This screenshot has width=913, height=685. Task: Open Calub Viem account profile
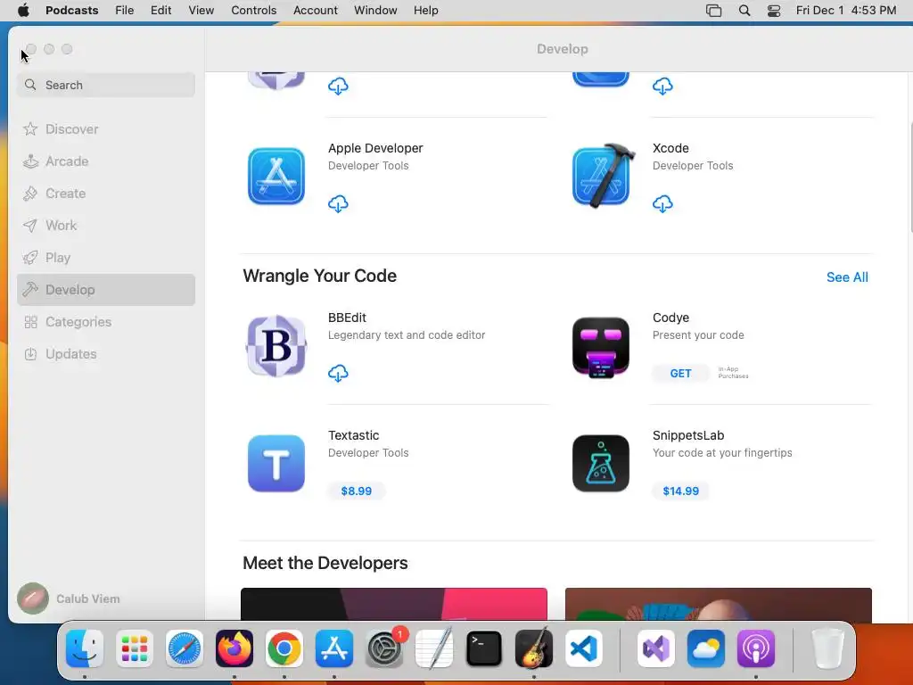pos(69,598)
